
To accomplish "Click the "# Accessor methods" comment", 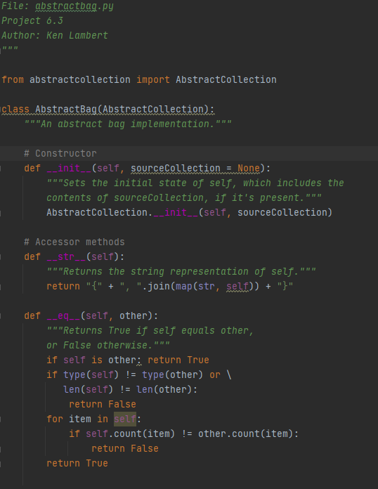I will [x=74, y=242].
